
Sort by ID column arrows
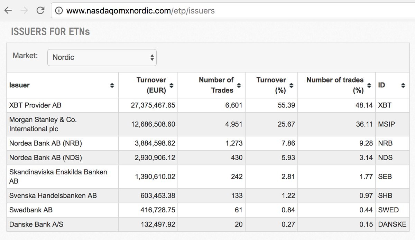tap(403, 85)
